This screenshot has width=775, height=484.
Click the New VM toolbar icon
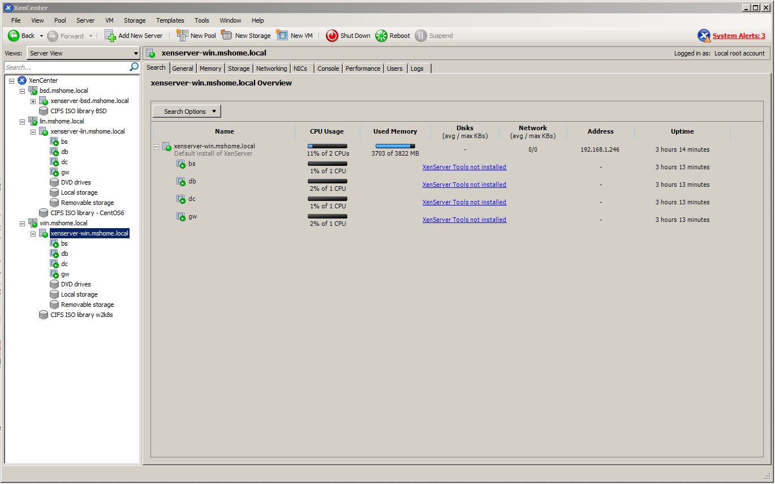click(282, 36)
